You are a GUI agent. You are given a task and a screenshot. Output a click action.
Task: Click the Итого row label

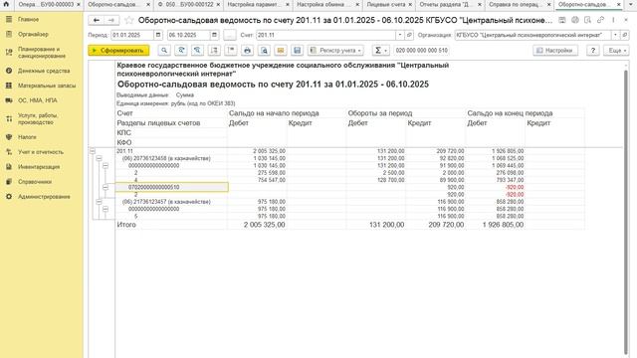[126, 225]
